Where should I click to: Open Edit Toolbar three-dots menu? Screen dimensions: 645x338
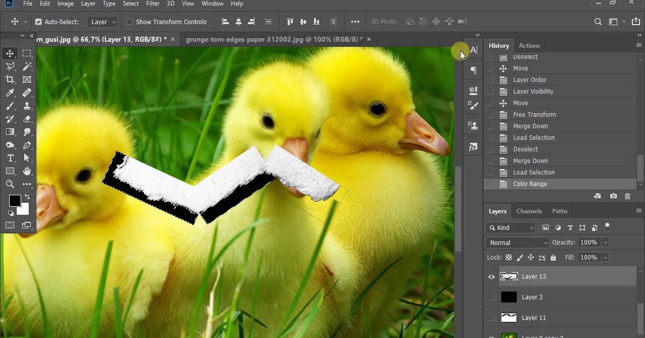tap(27, 184)
